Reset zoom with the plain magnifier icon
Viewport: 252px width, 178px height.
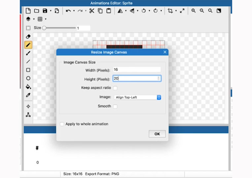click(210, 11)
